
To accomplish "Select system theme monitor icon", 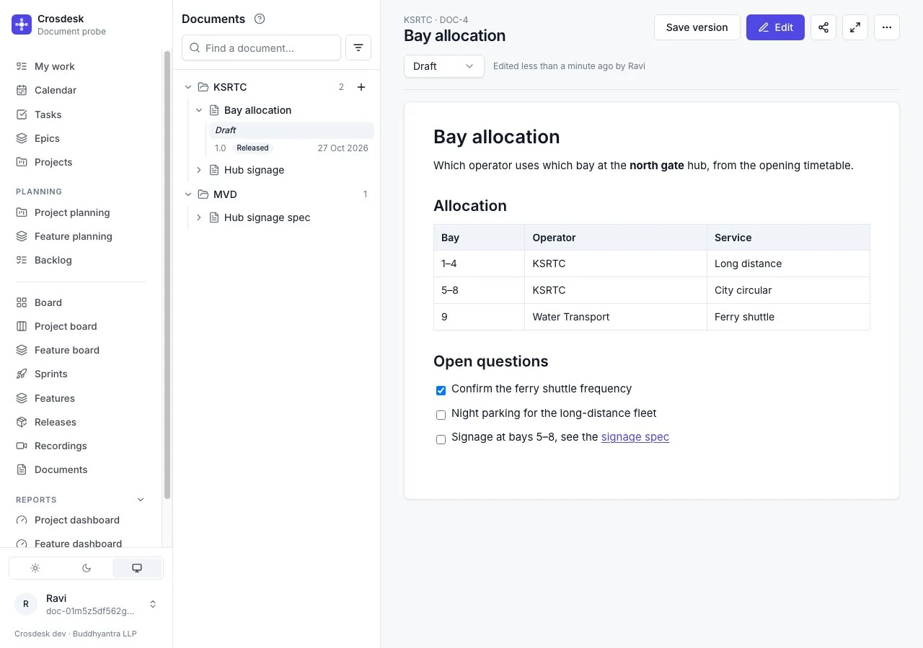I will (x=137, y=568).
